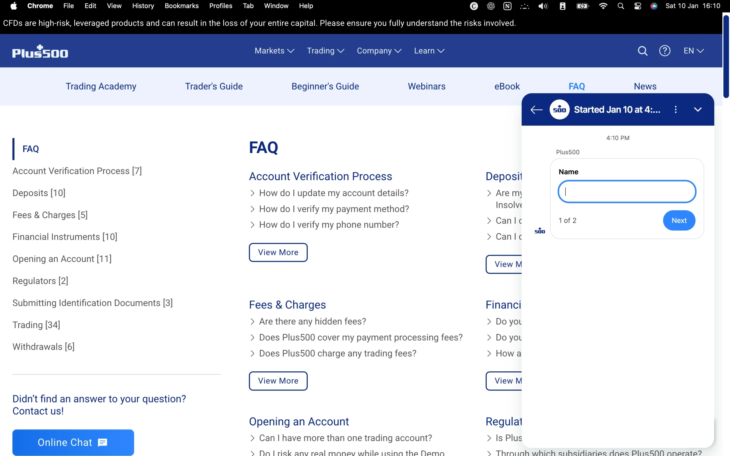Viewport: 730px width, 456px height.
Task: Open the chat options three-dot menu
Action: [x=676, y=109]
